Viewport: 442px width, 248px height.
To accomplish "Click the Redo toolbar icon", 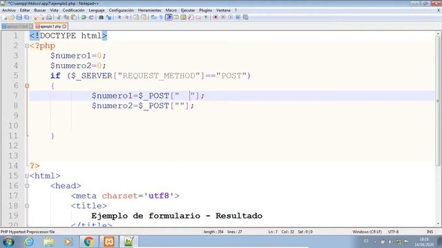I will pyautogui.click(x=91, y=17).
